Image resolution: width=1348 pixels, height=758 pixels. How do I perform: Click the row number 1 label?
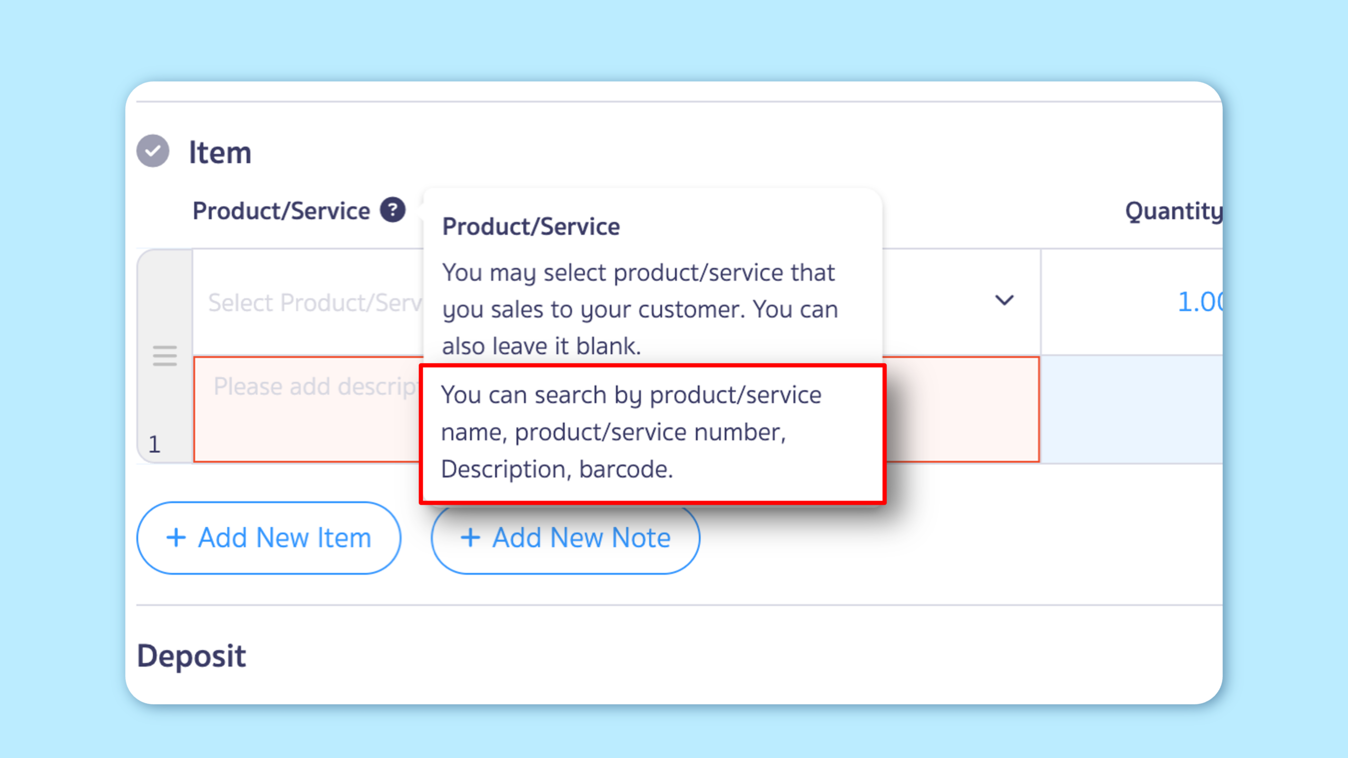[154, 444]
